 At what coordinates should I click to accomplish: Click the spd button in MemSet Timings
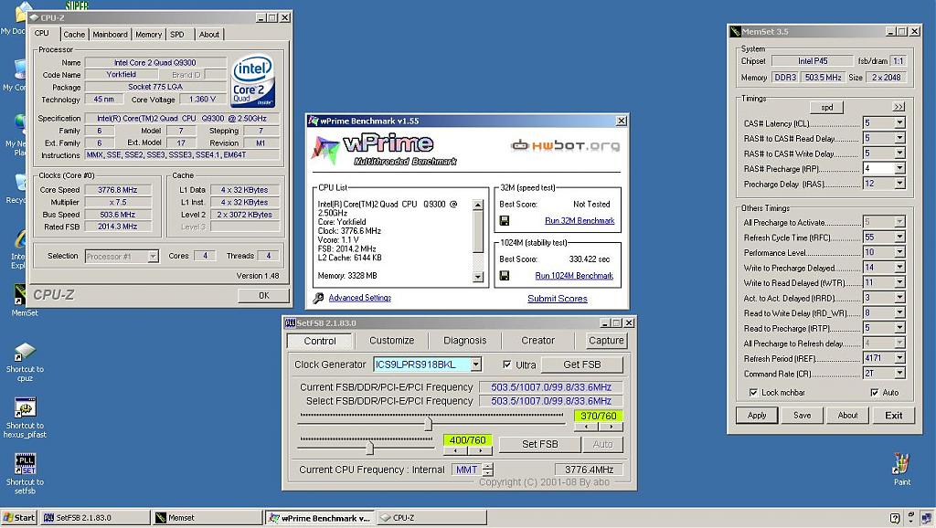pos(826,108)
